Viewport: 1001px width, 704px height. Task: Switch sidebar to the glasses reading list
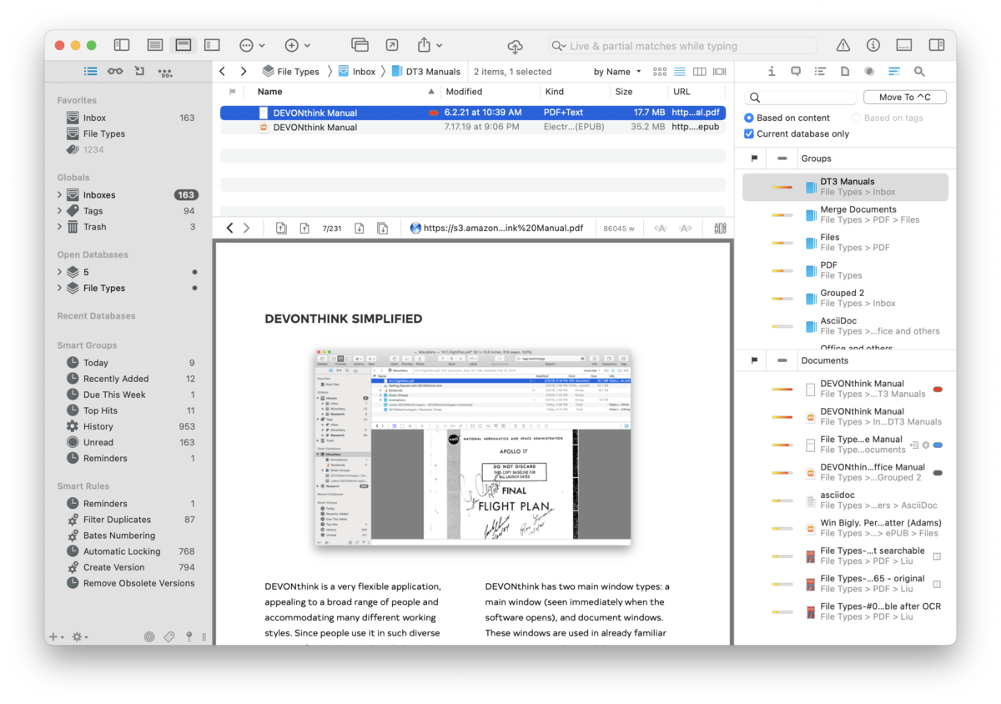(115, 72)
